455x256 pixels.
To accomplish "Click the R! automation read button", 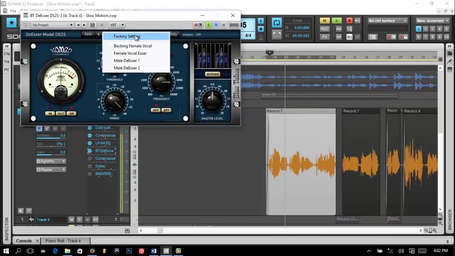I will (349, 37).
